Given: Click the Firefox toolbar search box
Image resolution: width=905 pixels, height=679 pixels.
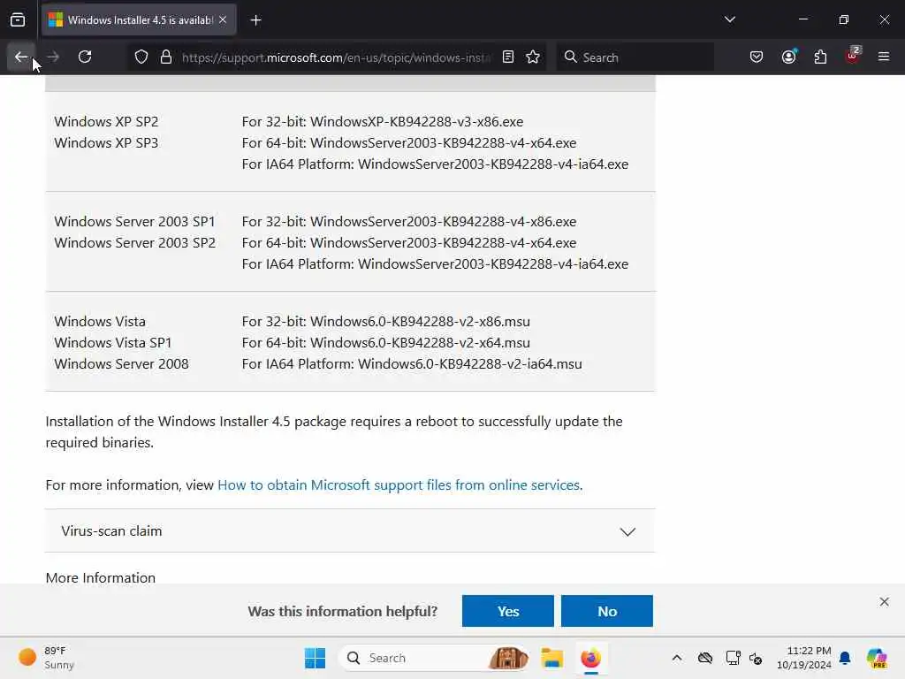Looking at the screenshot, I should point(635,57).
